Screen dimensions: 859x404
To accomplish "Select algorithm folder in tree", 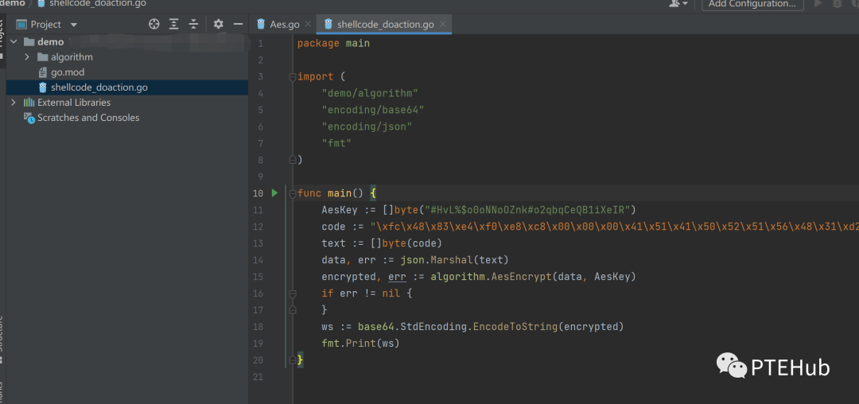I will click(72, 57).
